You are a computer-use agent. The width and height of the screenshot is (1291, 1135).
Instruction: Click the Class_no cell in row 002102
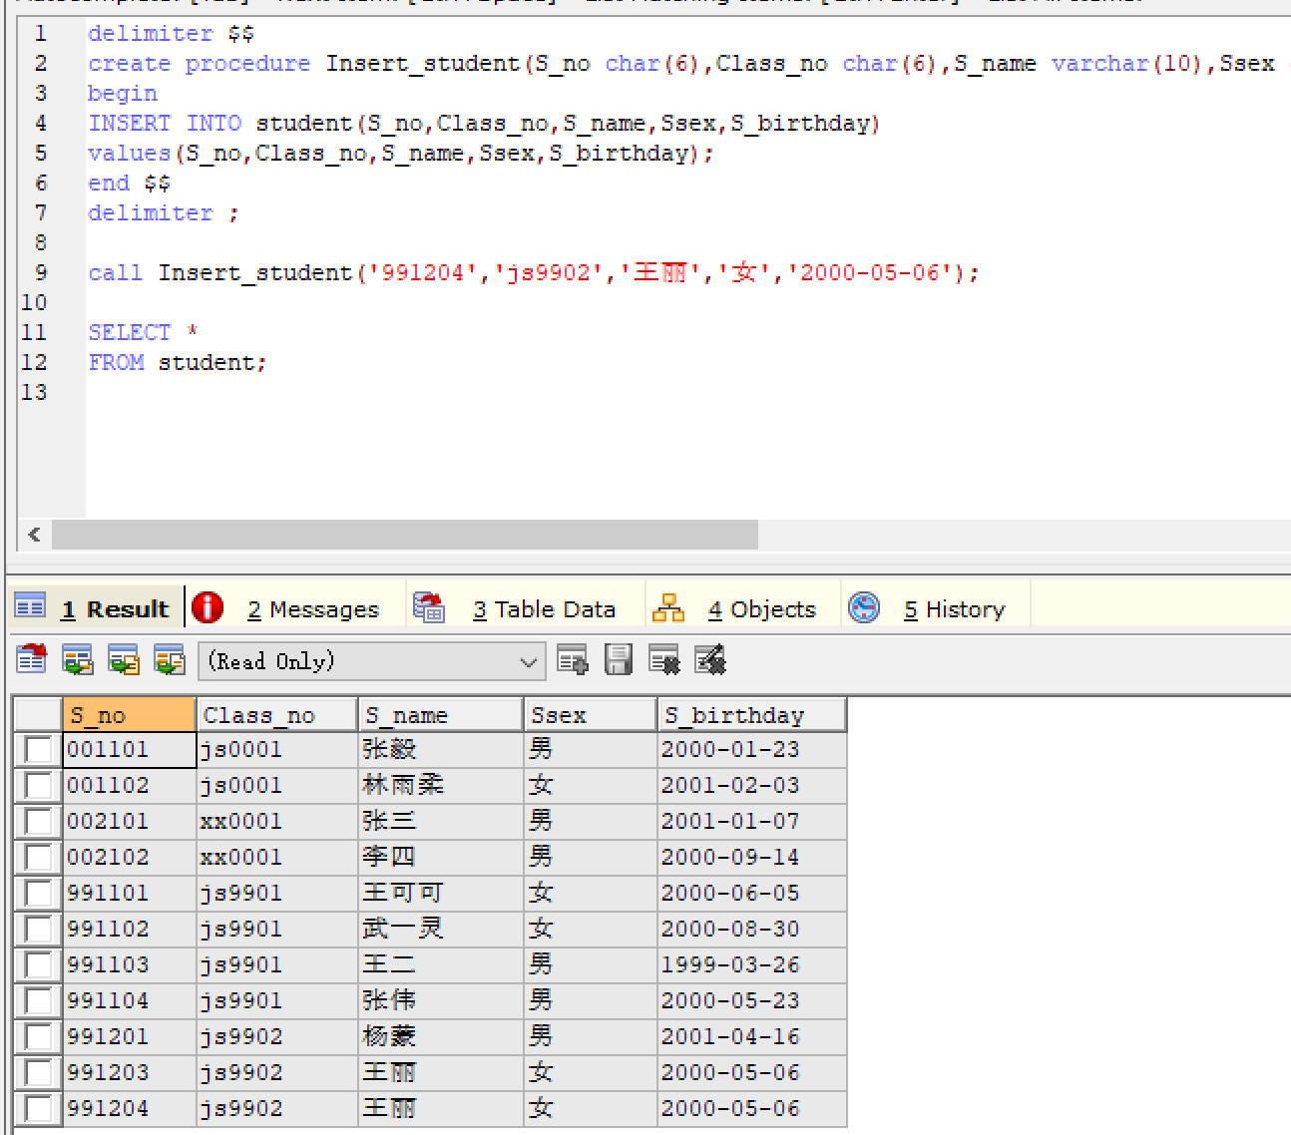[x=277, y=858]
